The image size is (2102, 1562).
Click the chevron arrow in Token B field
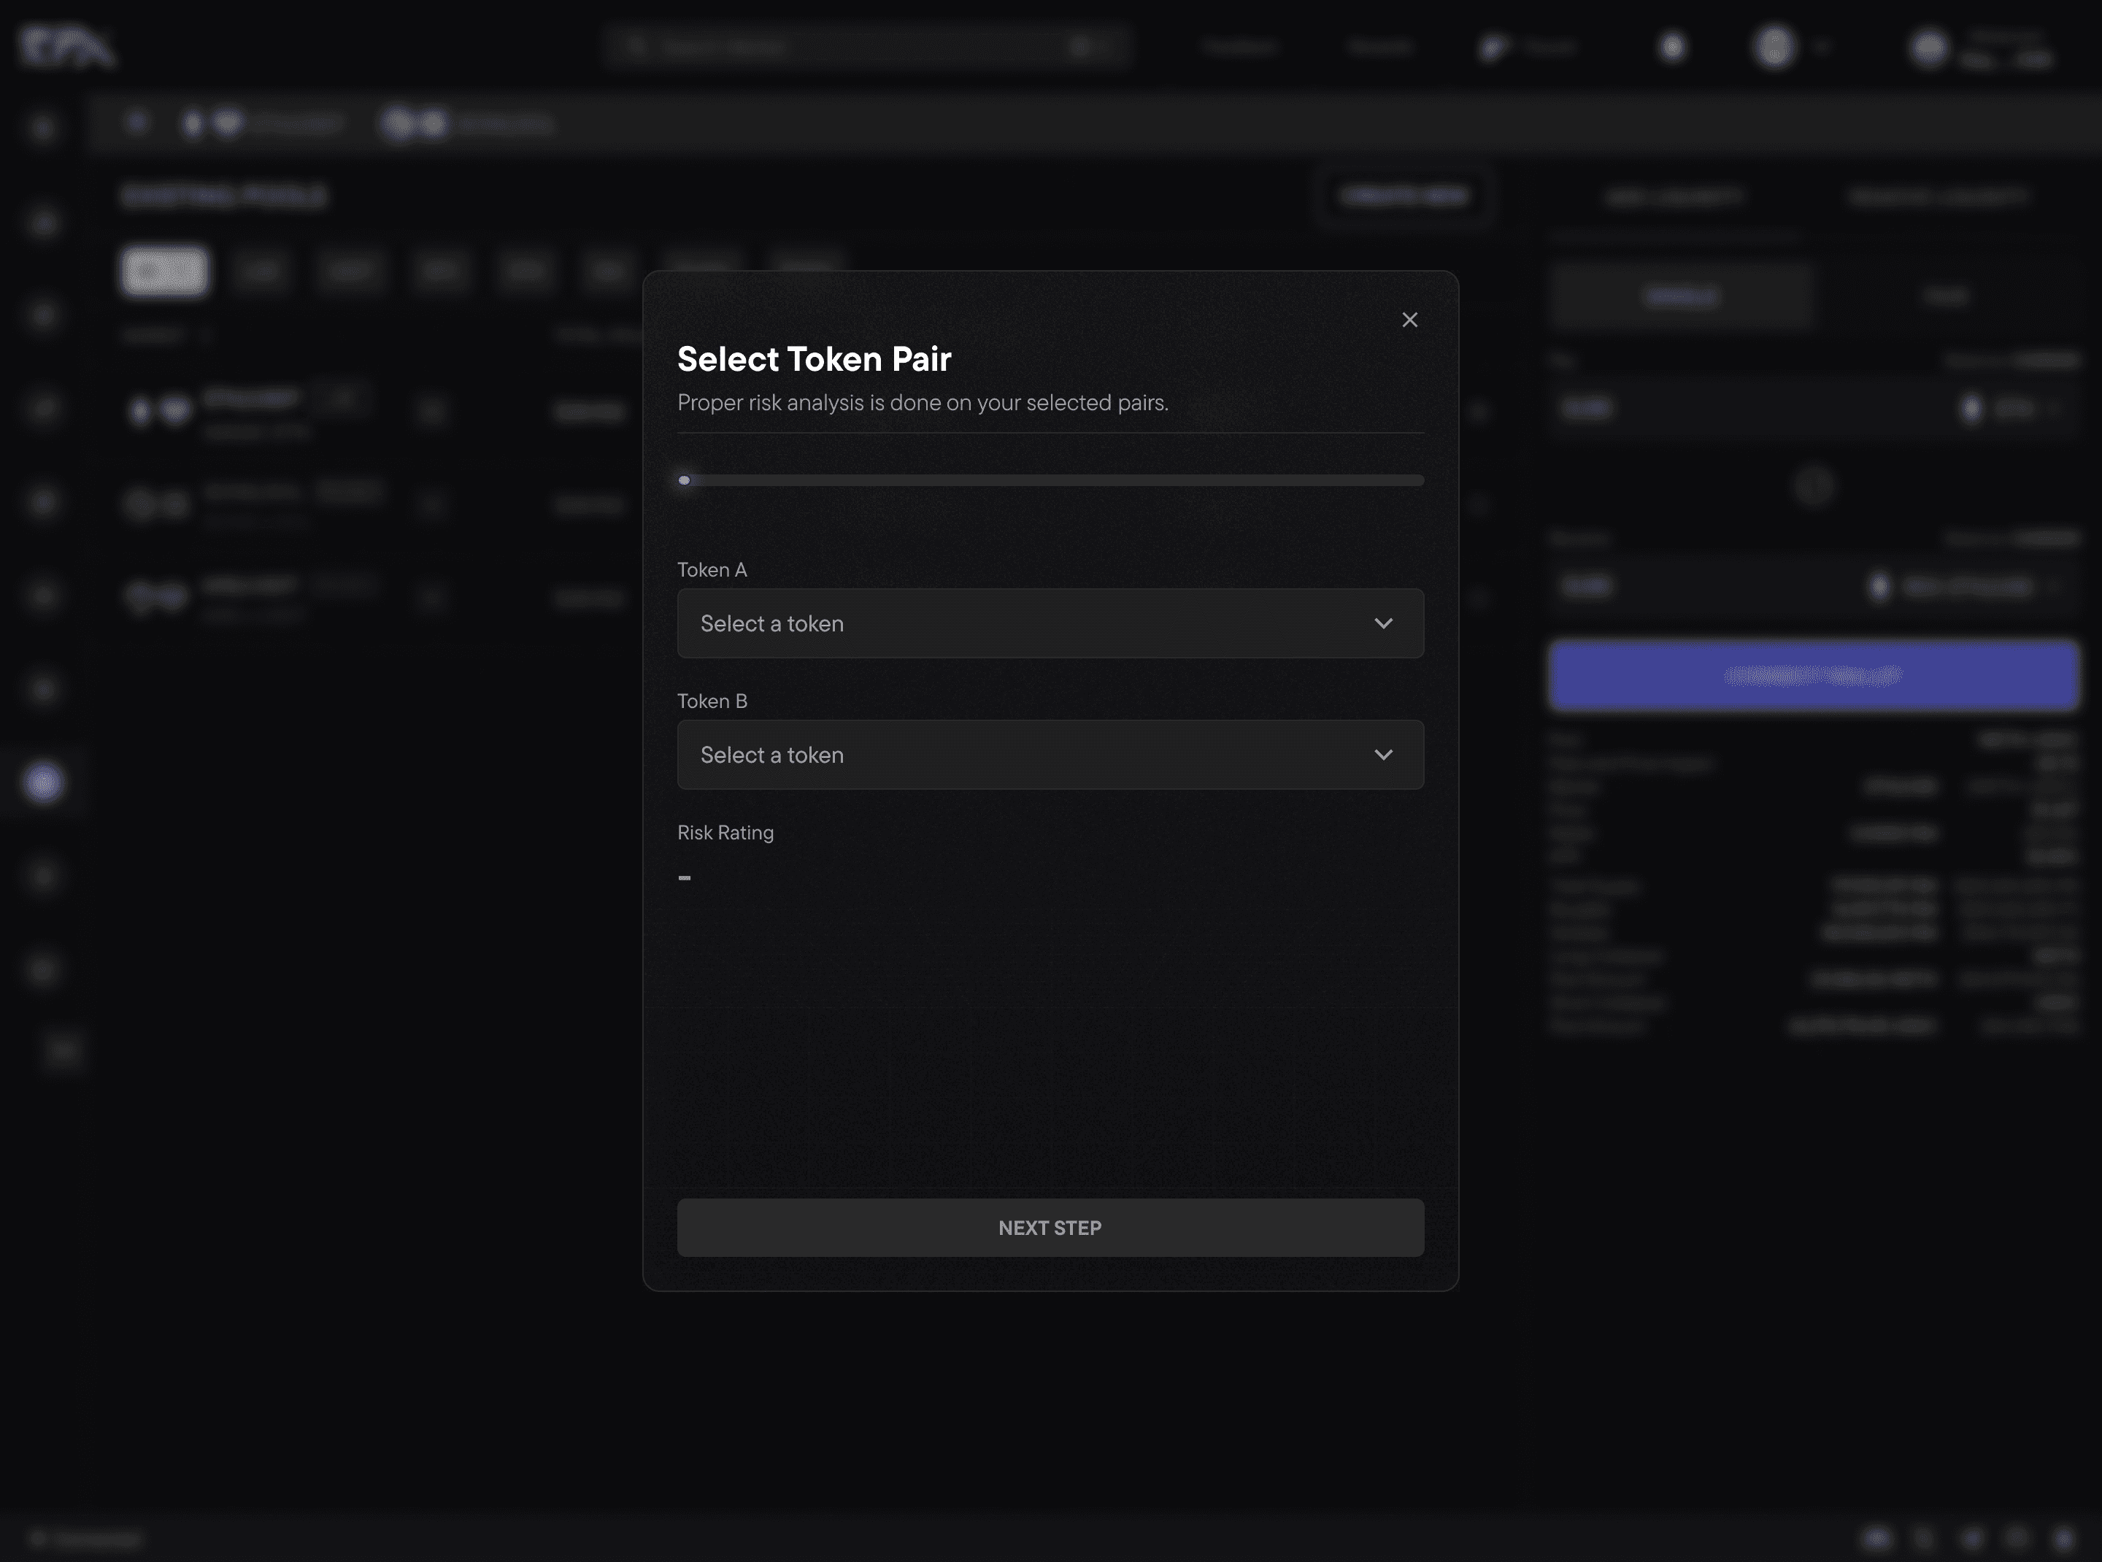[x=1382, y=755]
